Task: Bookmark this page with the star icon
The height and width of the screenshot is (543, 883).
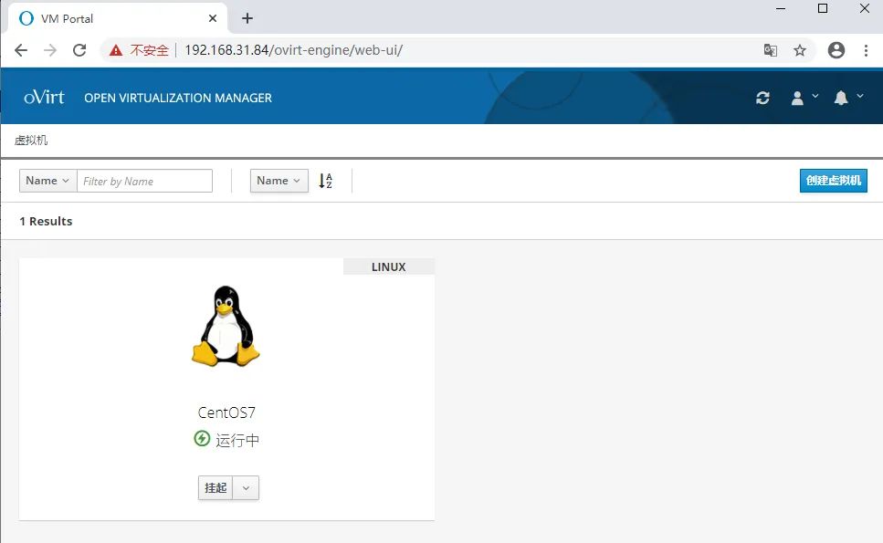Action: coord(800,50)
